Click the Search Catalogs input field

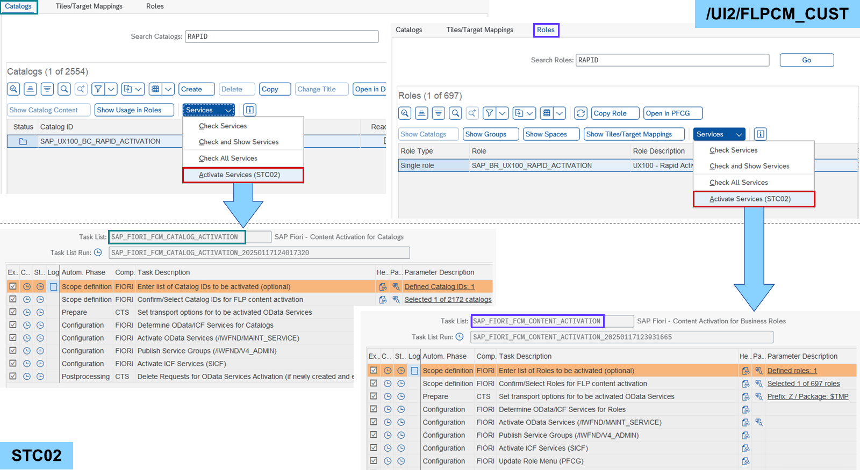coord(282,37)
